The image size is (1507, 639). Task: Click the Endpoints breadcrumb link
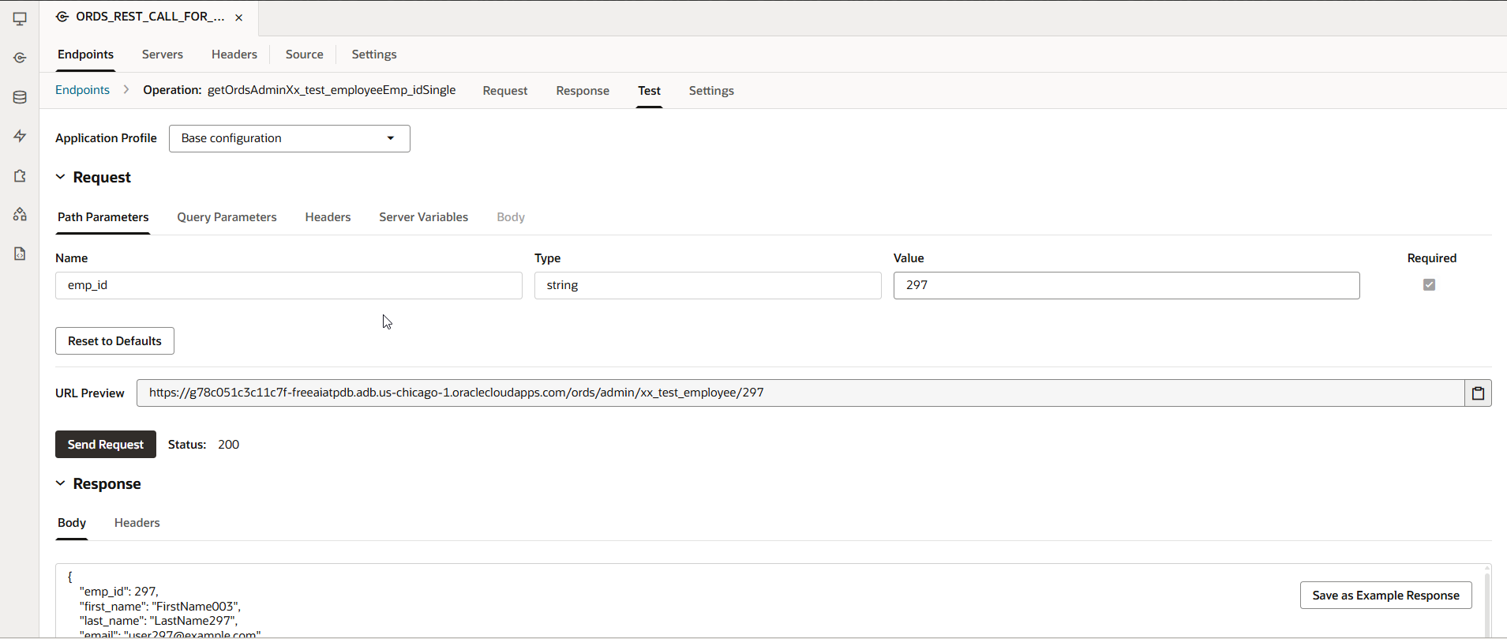click(x=82, y=90)
